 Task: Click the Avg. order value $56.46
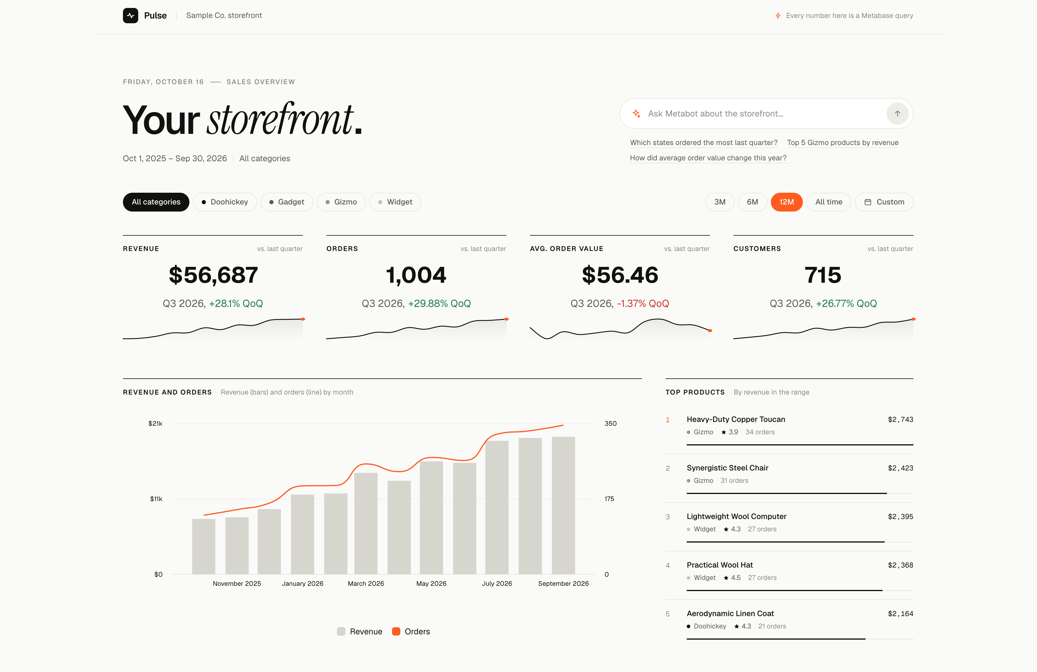click(x=620, y=275)
